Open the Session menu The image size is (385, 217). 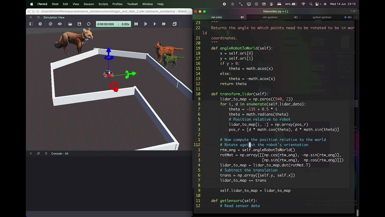[x=89, y=4]
